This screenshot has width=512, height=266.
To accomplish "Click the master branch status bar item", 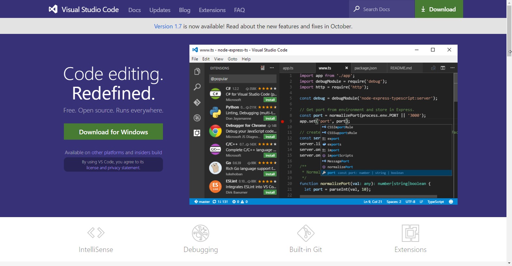I will click(x=202, y=202).
